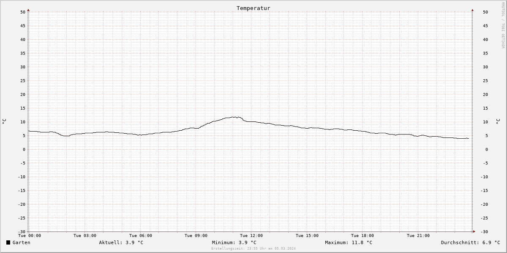Click the -30 label on the right axis

(484, 231)
